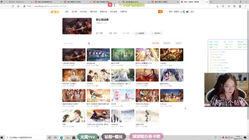249x140 pixels.
Task: Switch to the second browser tab
Action: (x=48, y=2)
